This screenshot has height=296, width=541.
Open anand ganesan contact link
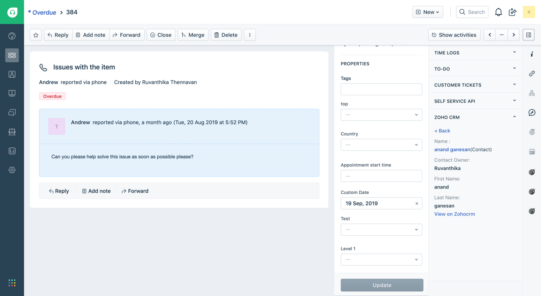[x=452, y=149]
